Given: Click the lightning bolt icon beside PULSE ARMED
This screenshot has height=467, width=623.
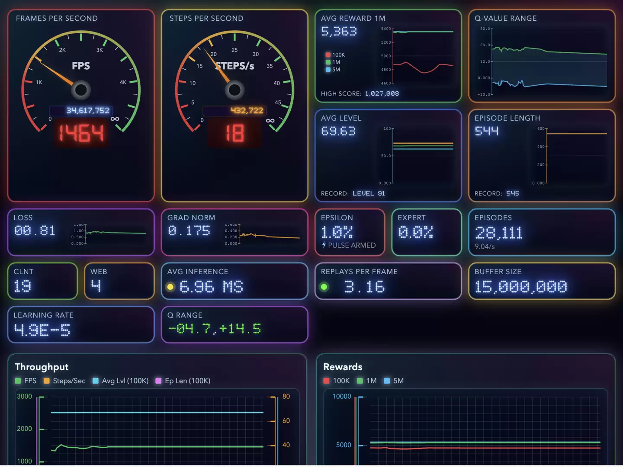Looking at the screenshot, I should pos(324,245).
